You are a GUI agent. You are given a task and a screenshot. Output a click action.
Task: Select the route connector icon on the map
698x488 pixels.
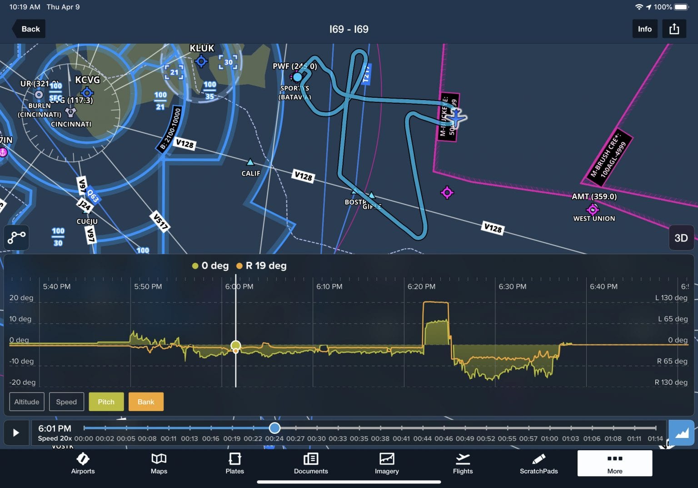pyautogui.click(x=16, y=237)
